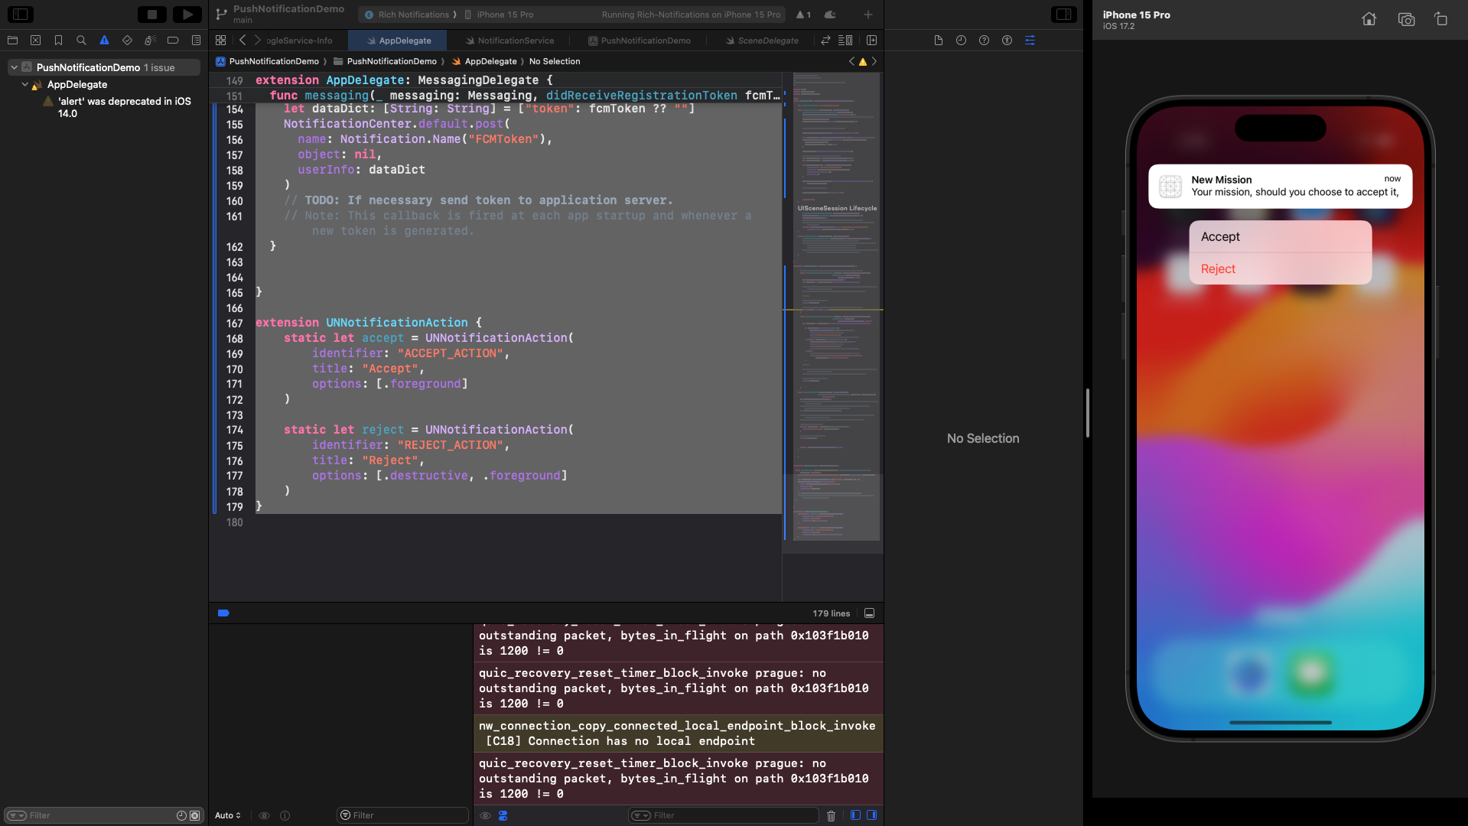The image size is (1468, 826).
Task: Open the Find navigator magnifier icon
Action: (x=81, y=41)
